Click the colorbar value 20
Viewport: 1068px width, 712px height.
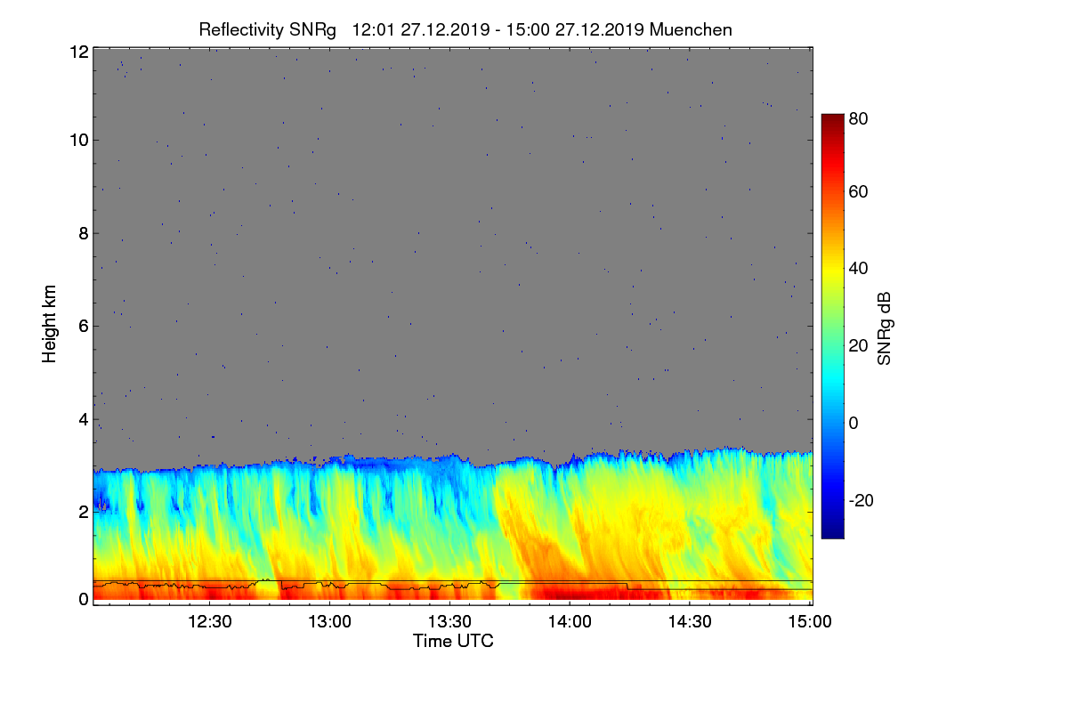click(858, 345)
